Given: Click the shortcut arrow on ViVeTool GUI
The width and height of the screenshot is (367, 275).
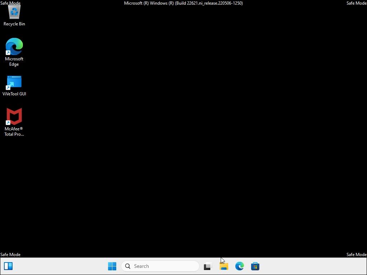Looking at the screenshot, I should 9,87.
